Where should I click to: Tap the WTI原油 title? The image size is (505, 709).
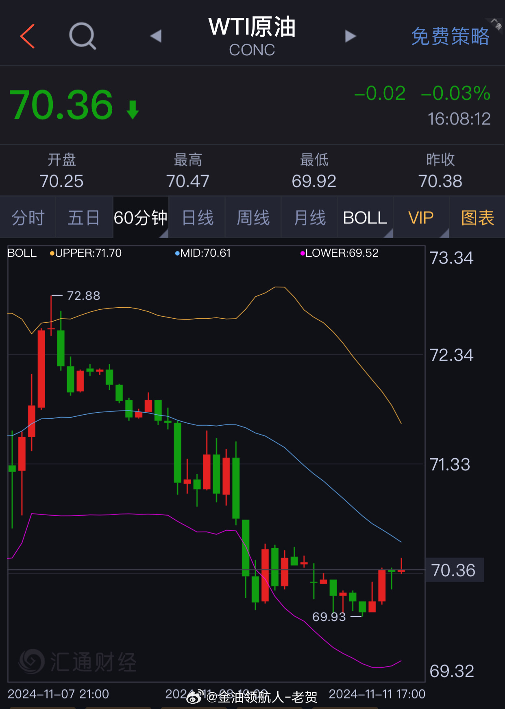point(252,27)
